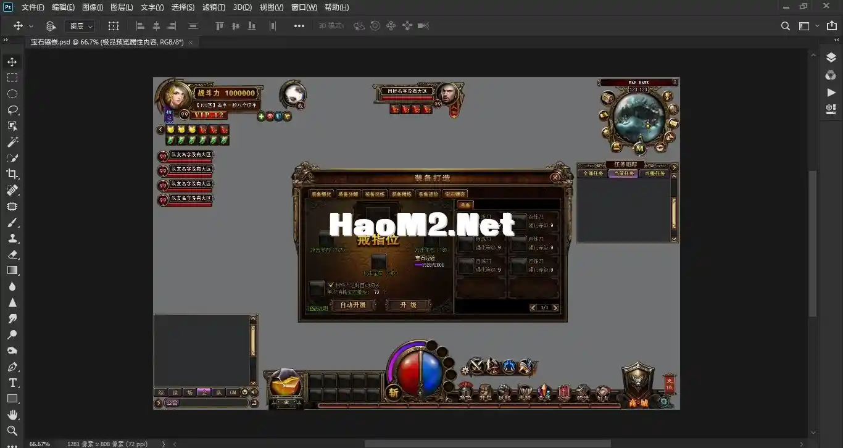Align vertical centers button
Image resolution: width=843 pixels, height=448 pixels.
point(235,26)
